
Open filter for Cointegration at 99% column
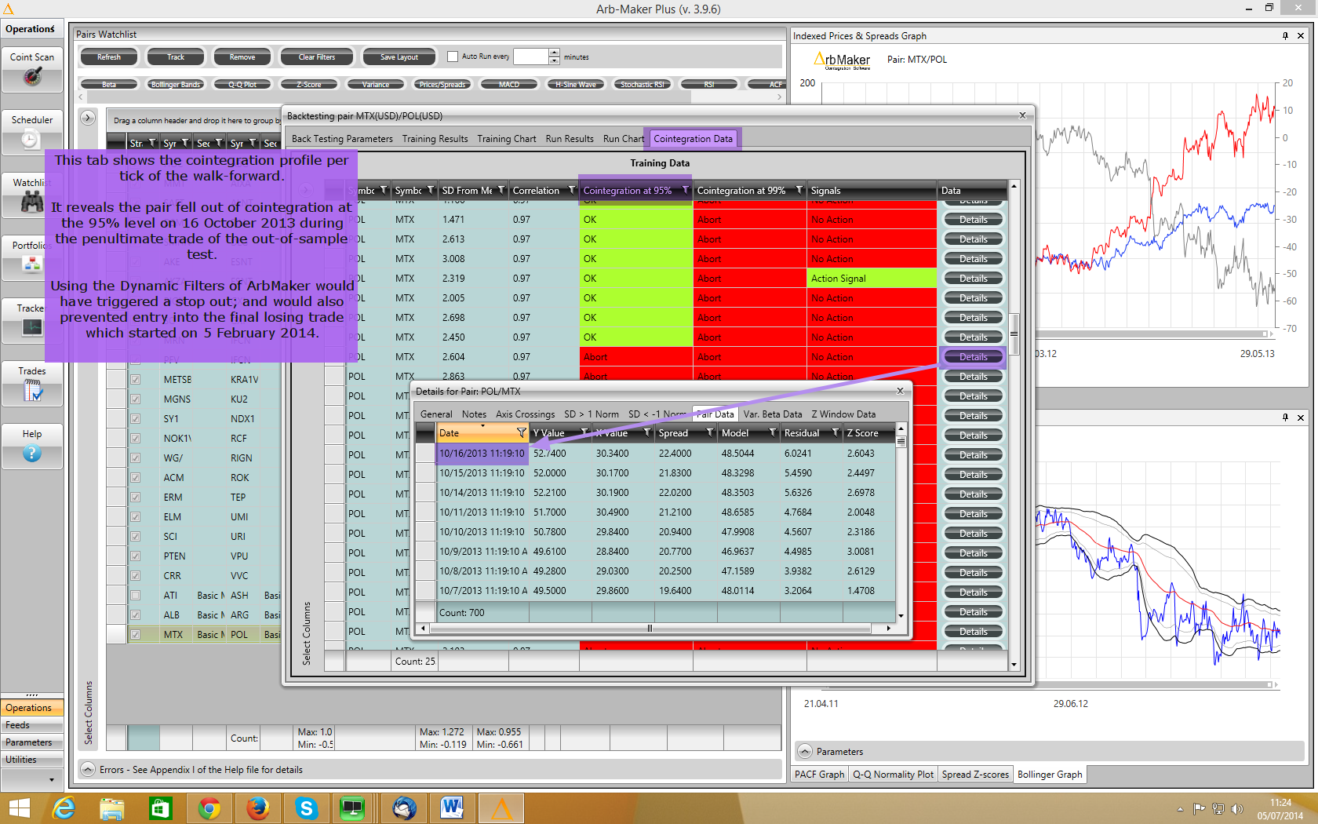click(799, 191)
